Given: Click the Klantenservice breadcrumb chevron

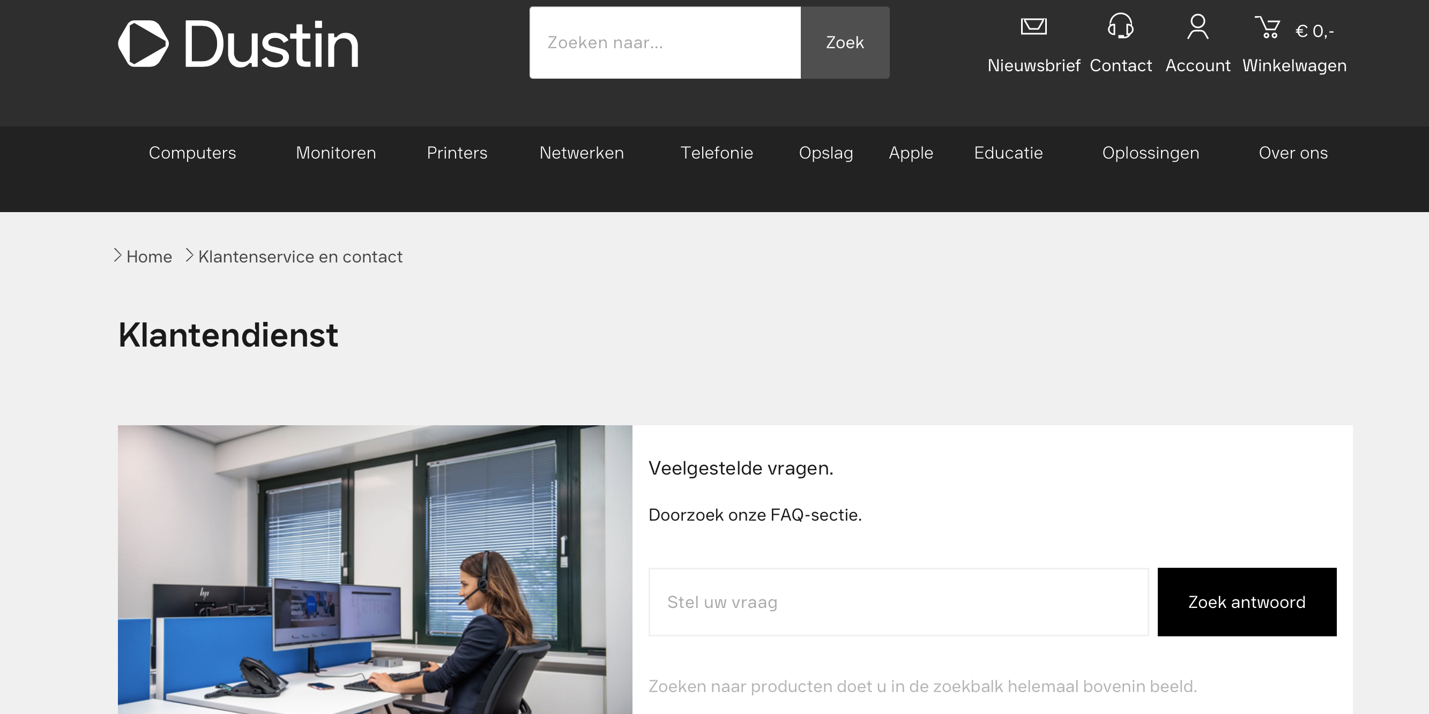Looking at the screenshot, I should [190, 257].
